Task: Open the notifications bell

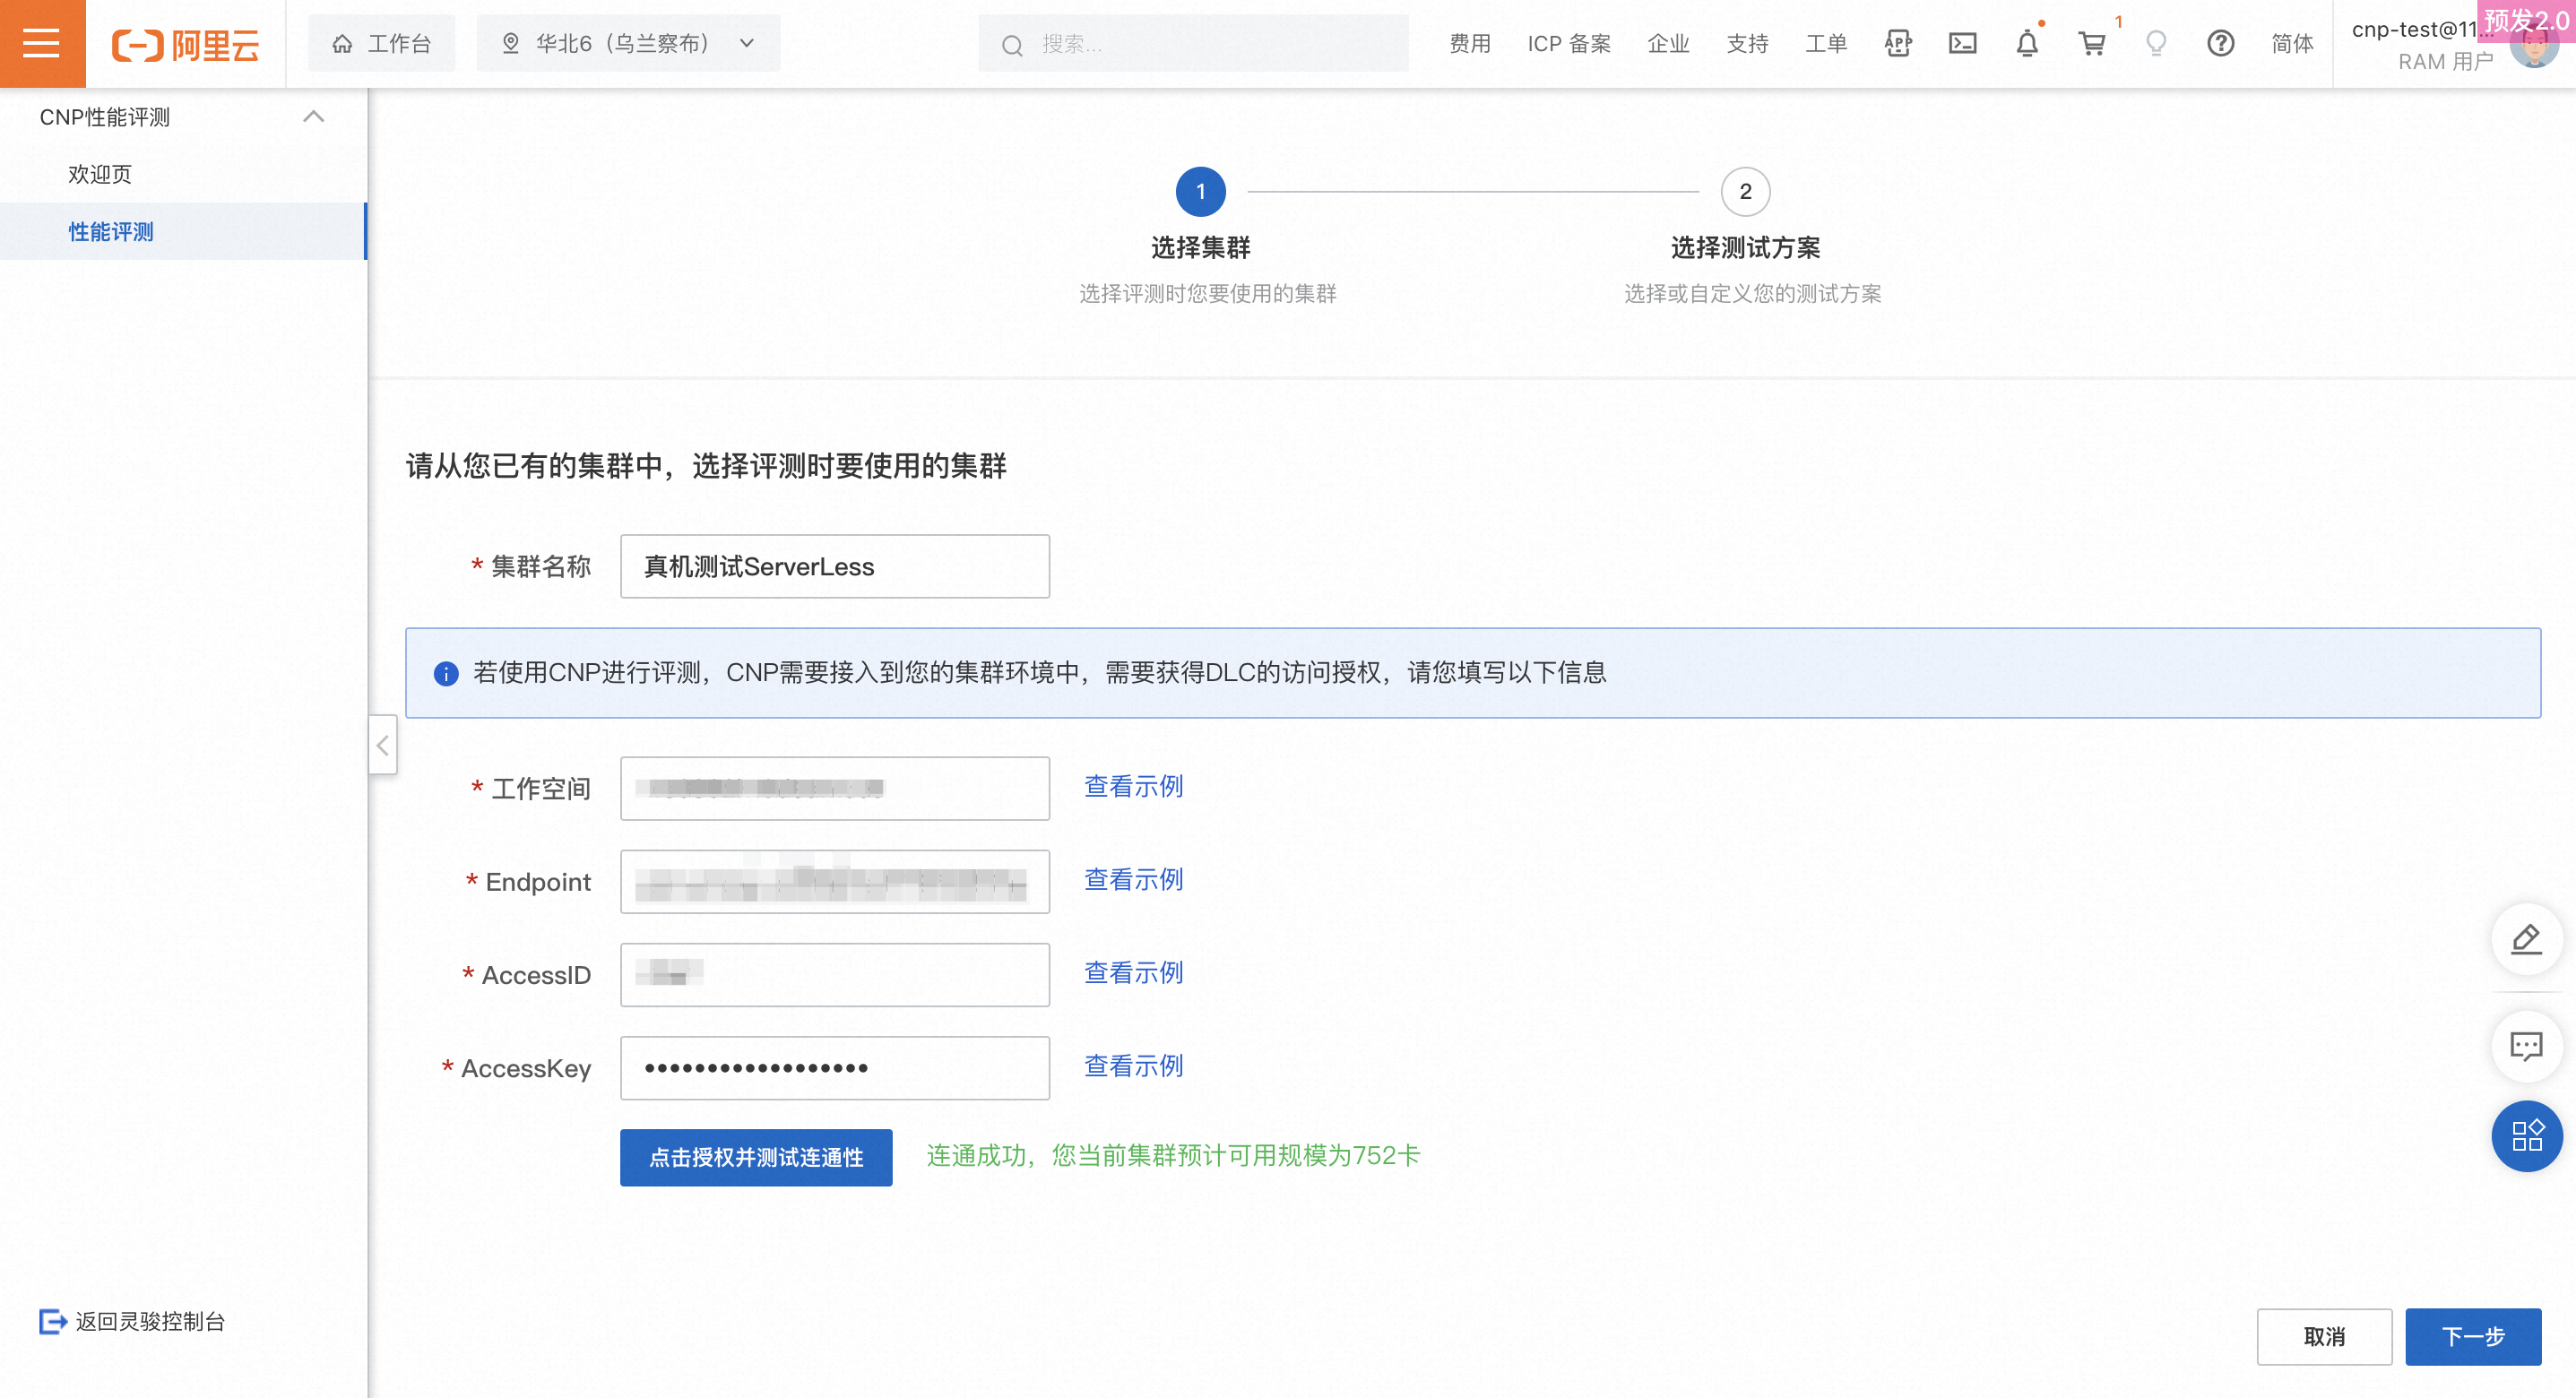Action: point(2026,43)
